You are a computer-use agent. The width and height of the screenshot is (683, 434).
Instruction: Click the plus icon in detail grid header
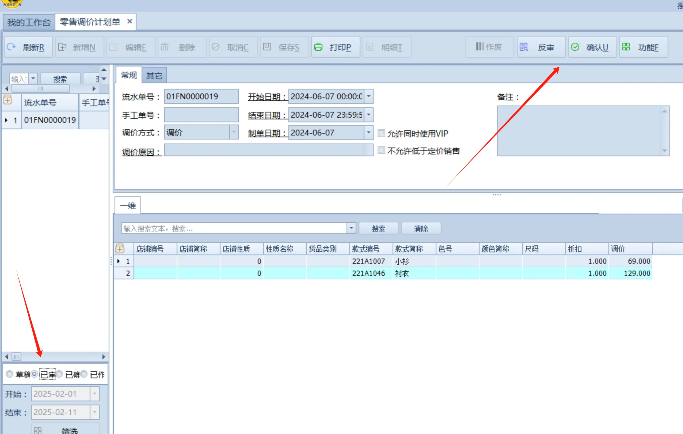120,248
